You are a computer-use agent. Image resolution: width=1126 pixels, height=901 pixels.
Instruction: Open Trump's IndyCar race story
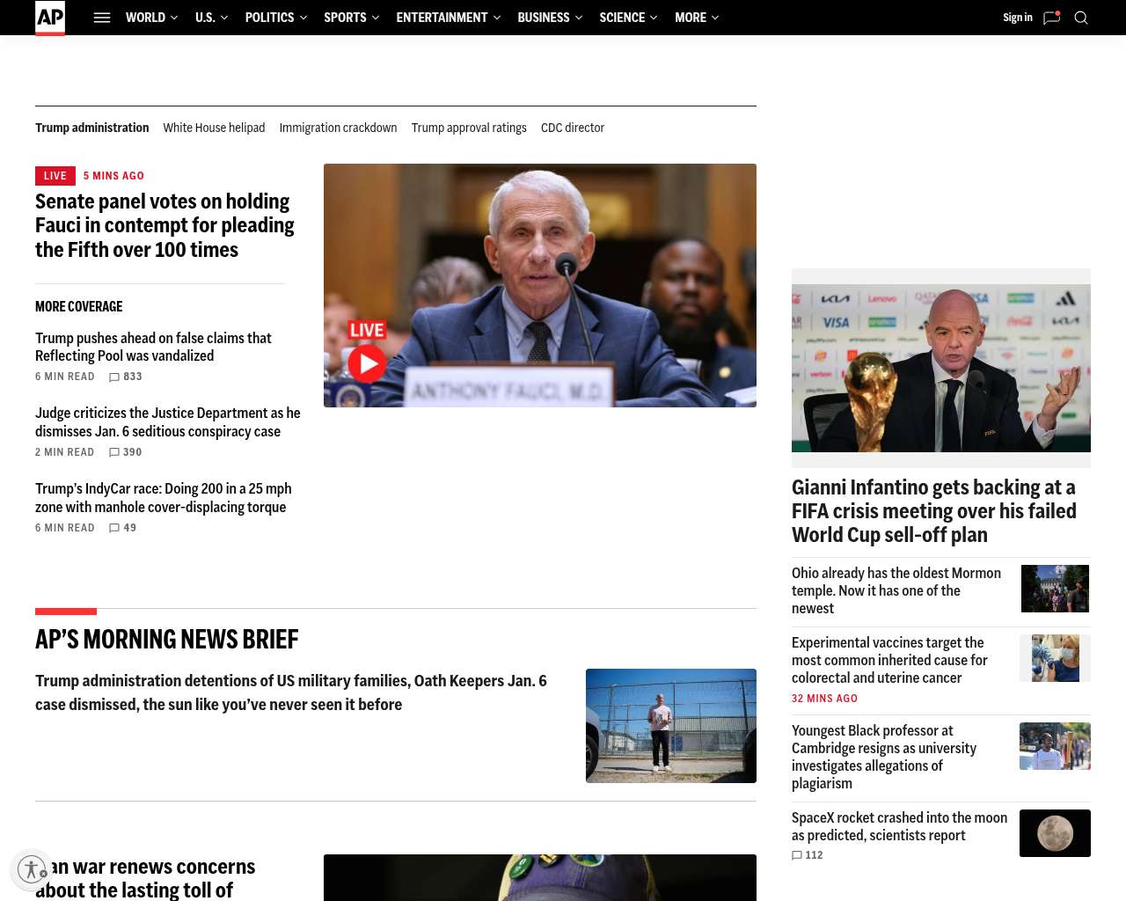[164, 498]
